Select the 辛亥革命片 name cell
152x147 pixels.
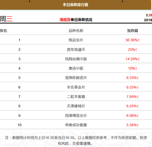76,87
